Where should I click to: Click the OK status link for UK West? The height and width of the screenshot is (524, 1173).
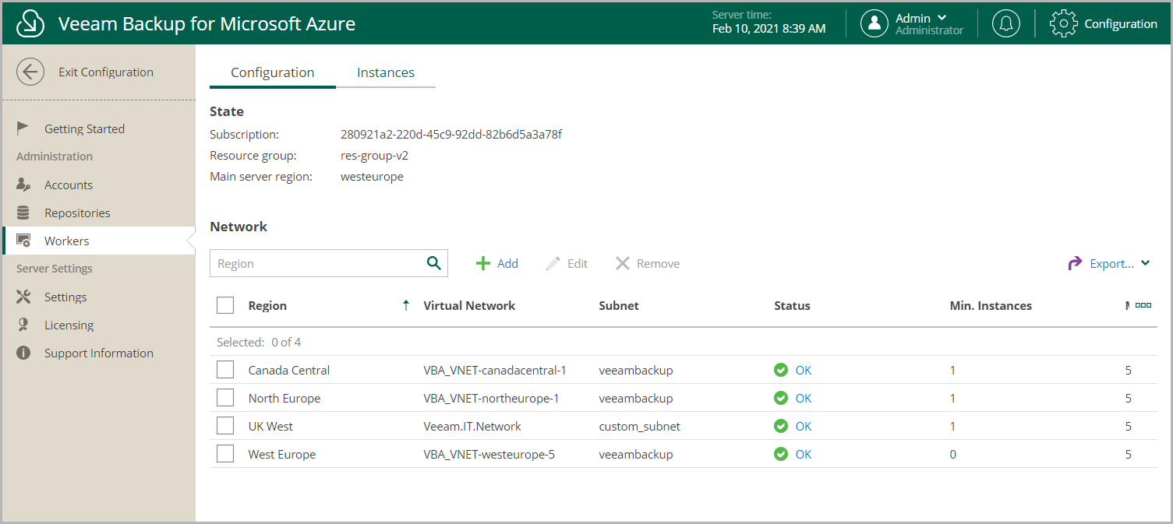click(x=804, y=426)
